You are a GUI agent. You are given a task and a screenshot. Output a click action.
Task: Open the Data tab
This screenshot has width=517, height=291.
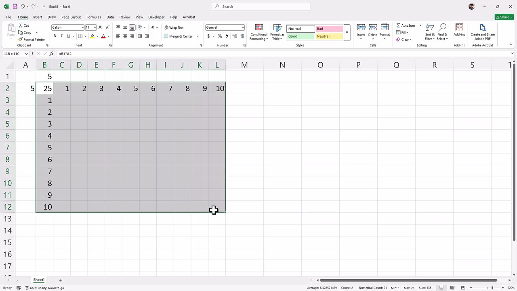click(110, 17)
